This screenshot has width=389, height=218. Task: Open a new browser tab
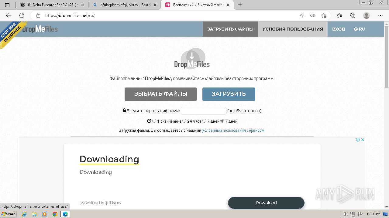point(240,5)
